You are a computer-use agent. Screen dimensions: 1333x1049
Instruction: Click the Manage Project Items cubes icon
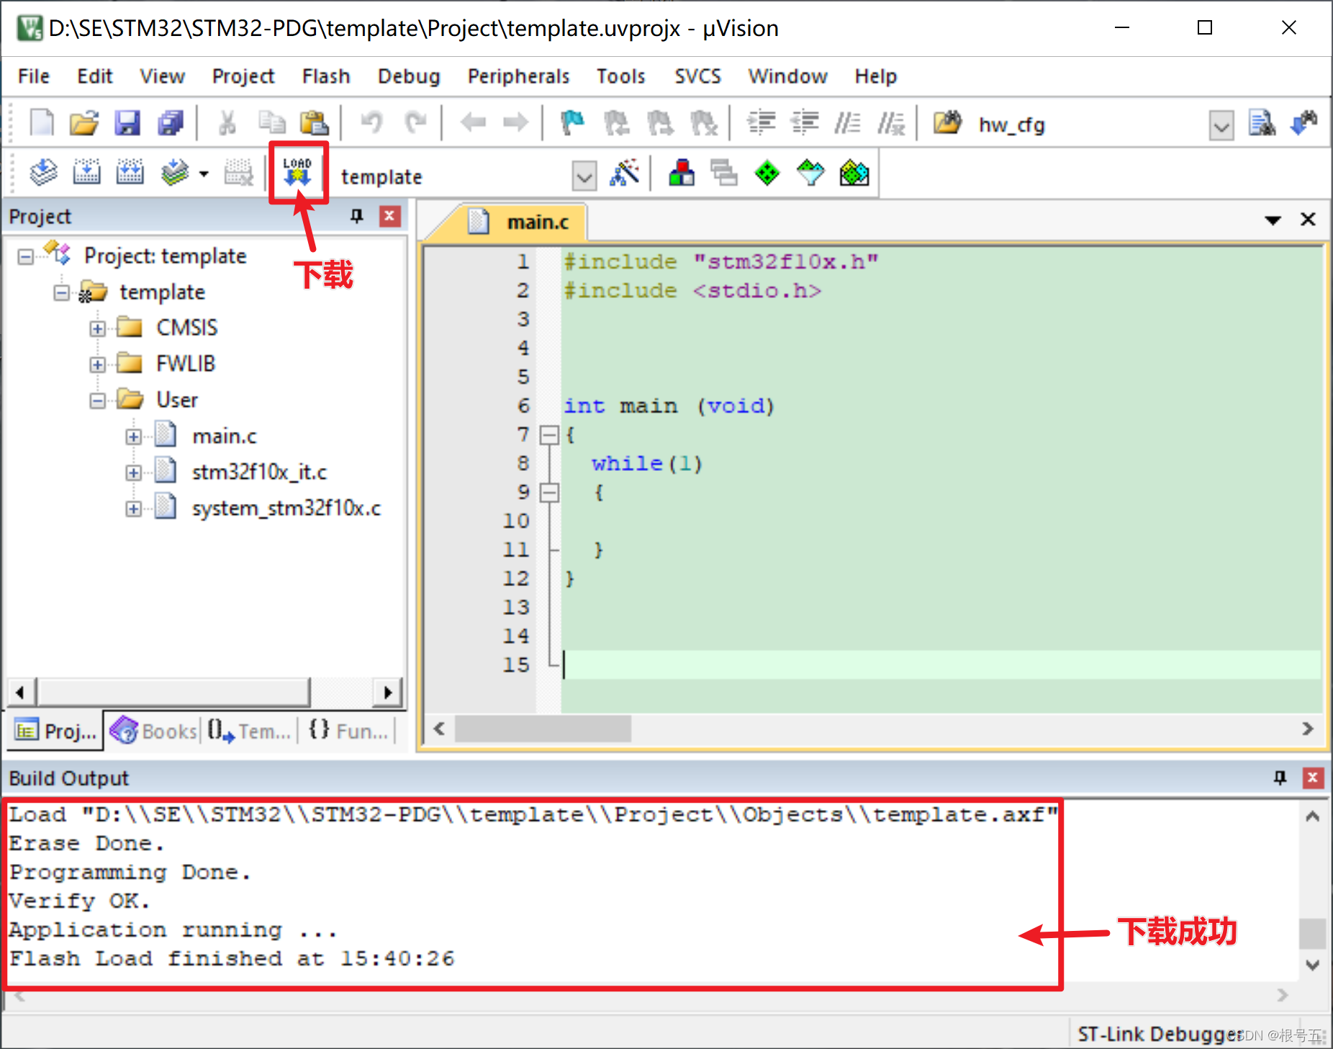681,174
